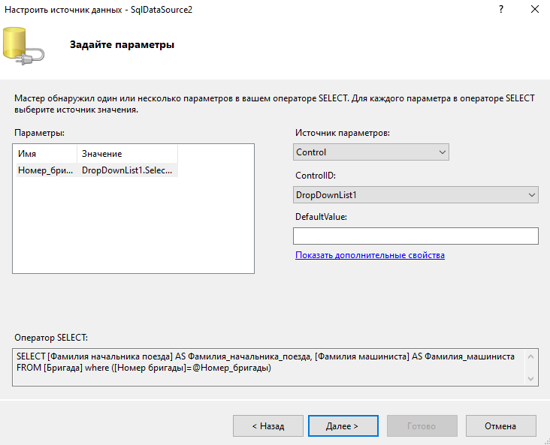Click the Задайте параметры heading
The height and width of the screenshot is (445, 550).
(x=122, y=45)
